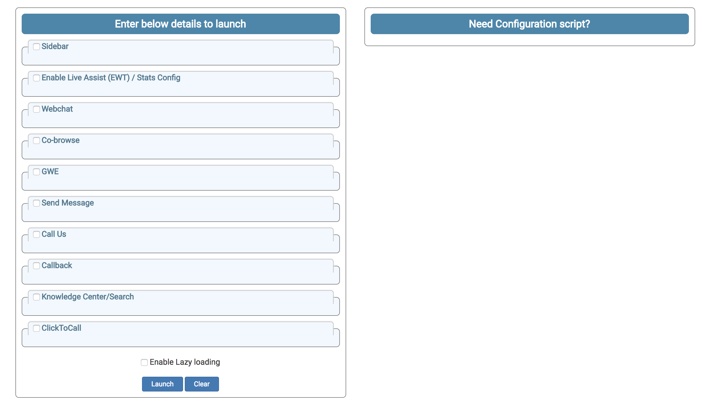Click the Enter below details to launch header
Image resolution: width=710 pixels, height=408 pixels.
click(180, 24)
